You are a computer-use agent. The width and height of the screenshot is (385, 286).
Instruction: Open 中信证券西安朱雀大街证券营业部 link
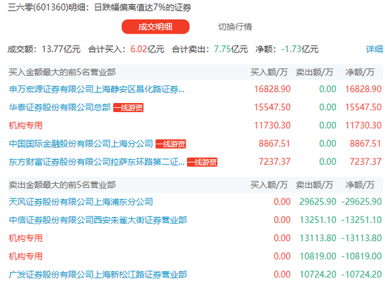click(98, 220)
